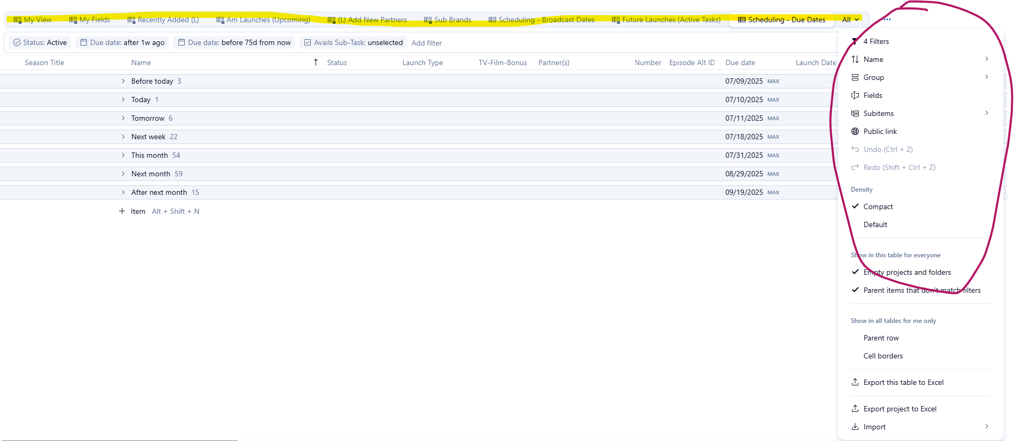Open the All views dropdown

coord(850,20)
